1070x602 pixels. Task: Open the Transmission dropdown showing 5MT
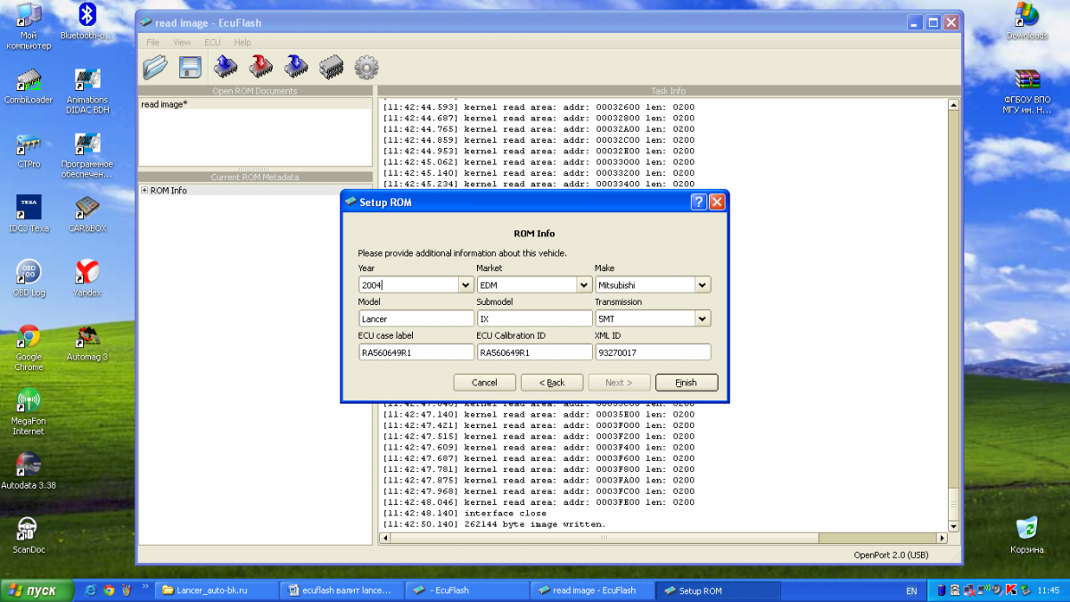click(703, 318)
